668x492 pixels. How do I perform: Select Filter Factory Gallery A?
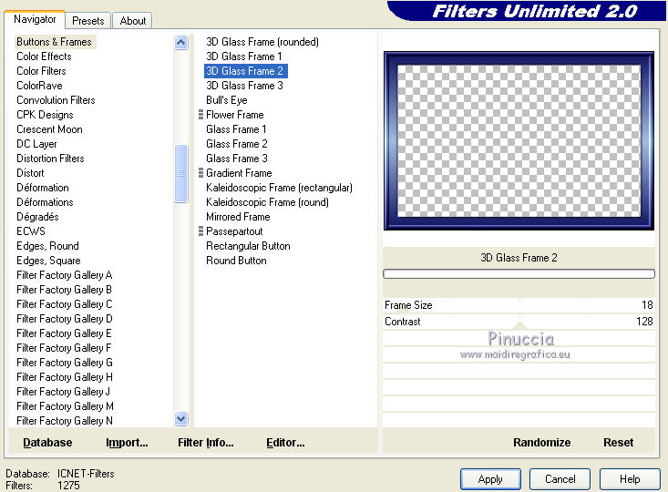coord(65,275)
